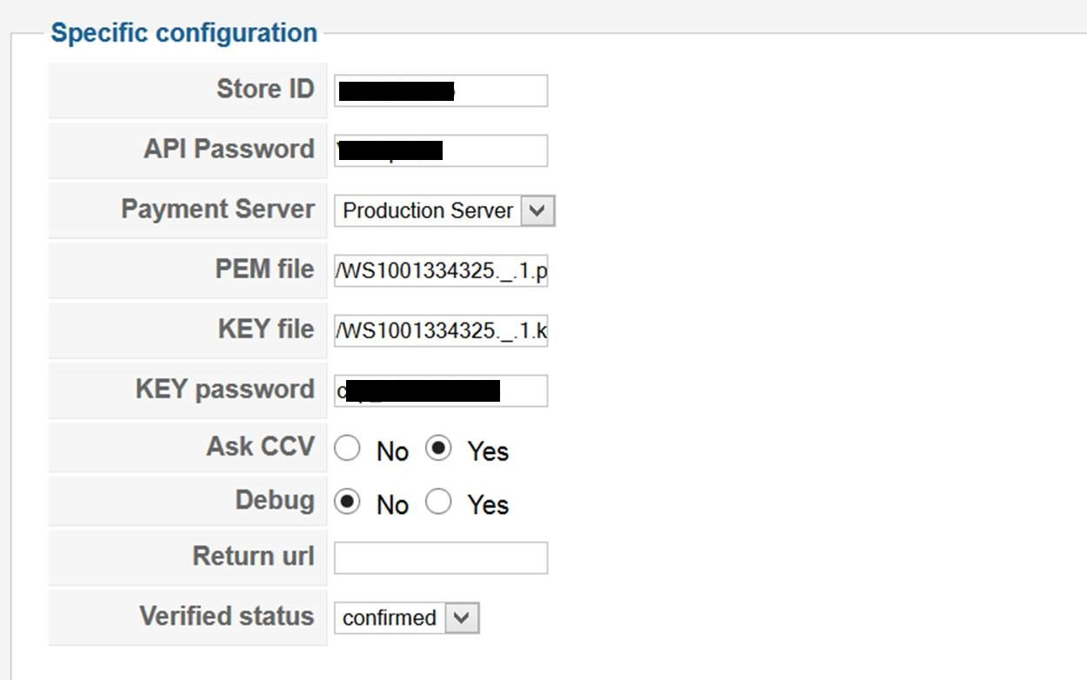1087x680 pixels.
Task: Click the API Password label text
Action: (229, 149)
